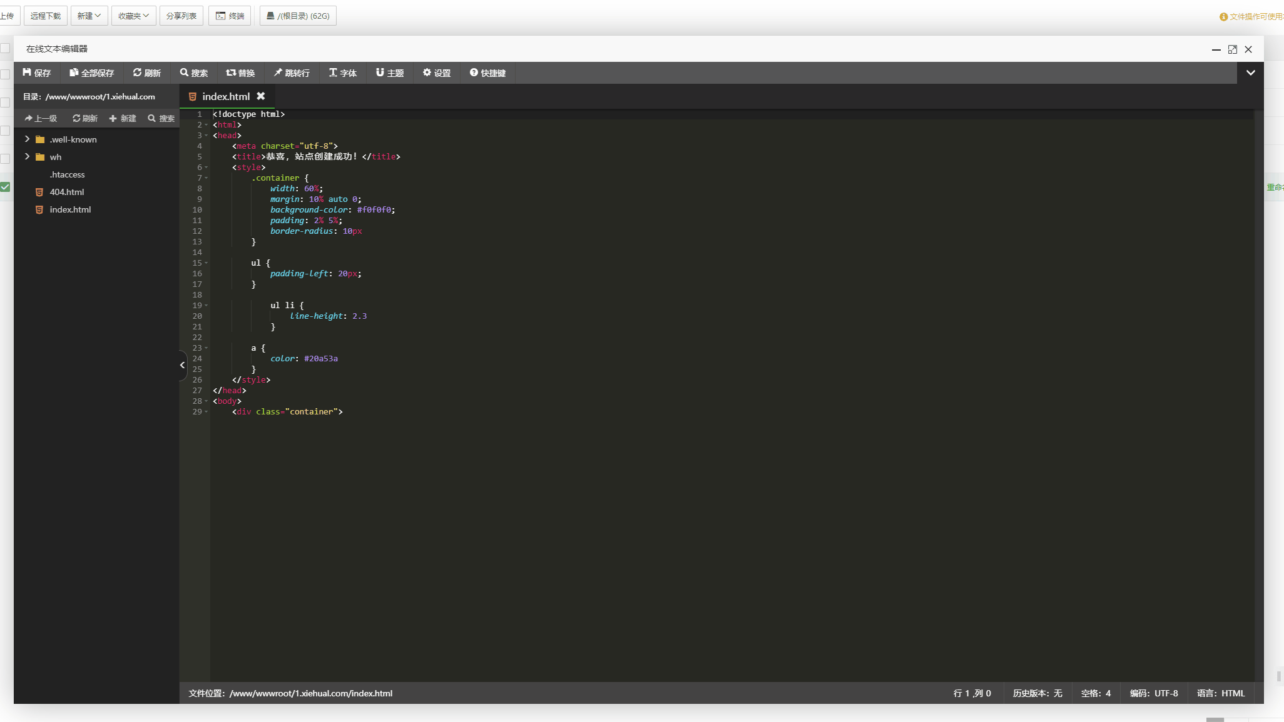Open the Theme (主题) selector

pyautogui.click(x=390, y=73)
